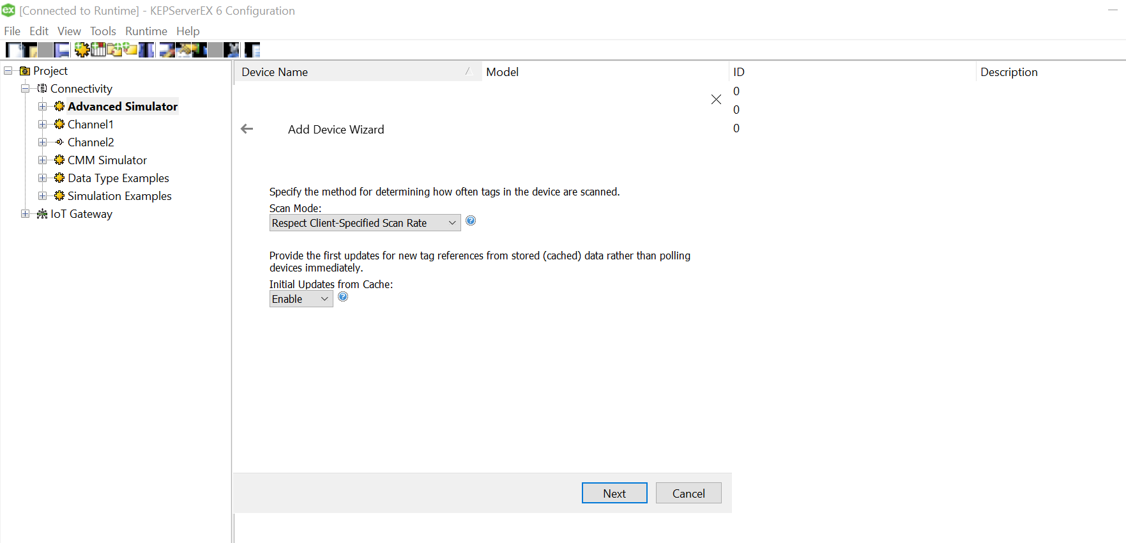Click the New Tag toolbar icon
Screen dimensions: 1126x543
(130, 50)
